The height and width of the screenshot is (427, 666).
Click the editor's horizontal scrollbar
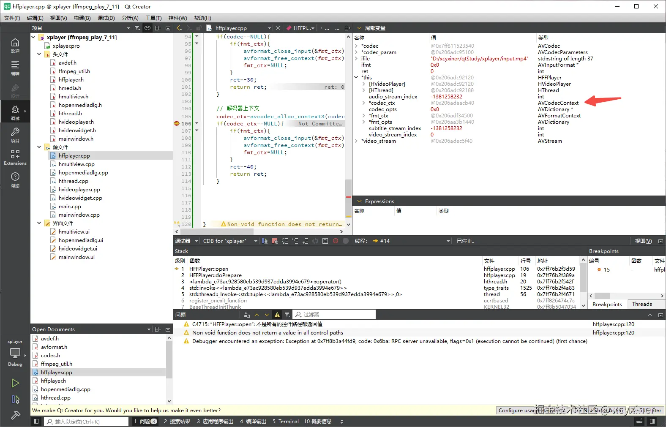[x=216, y=231]
